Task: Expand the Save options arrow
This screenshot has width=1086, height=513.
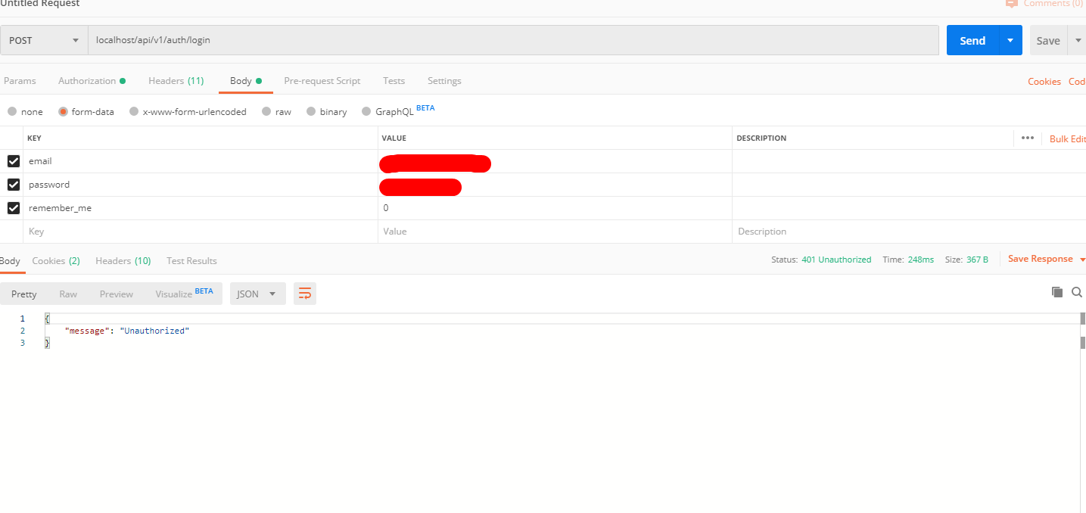Action: click(x=1078, y=41)
